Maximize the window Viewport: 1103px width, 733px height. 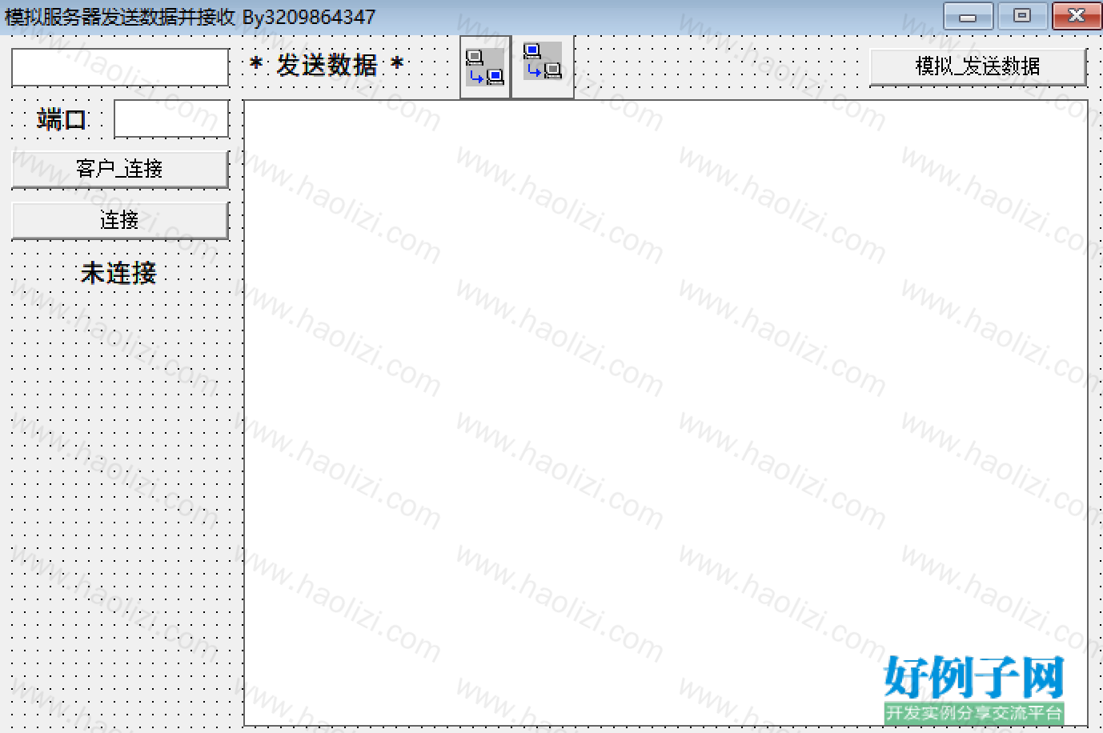click(x=1022, y=16)
